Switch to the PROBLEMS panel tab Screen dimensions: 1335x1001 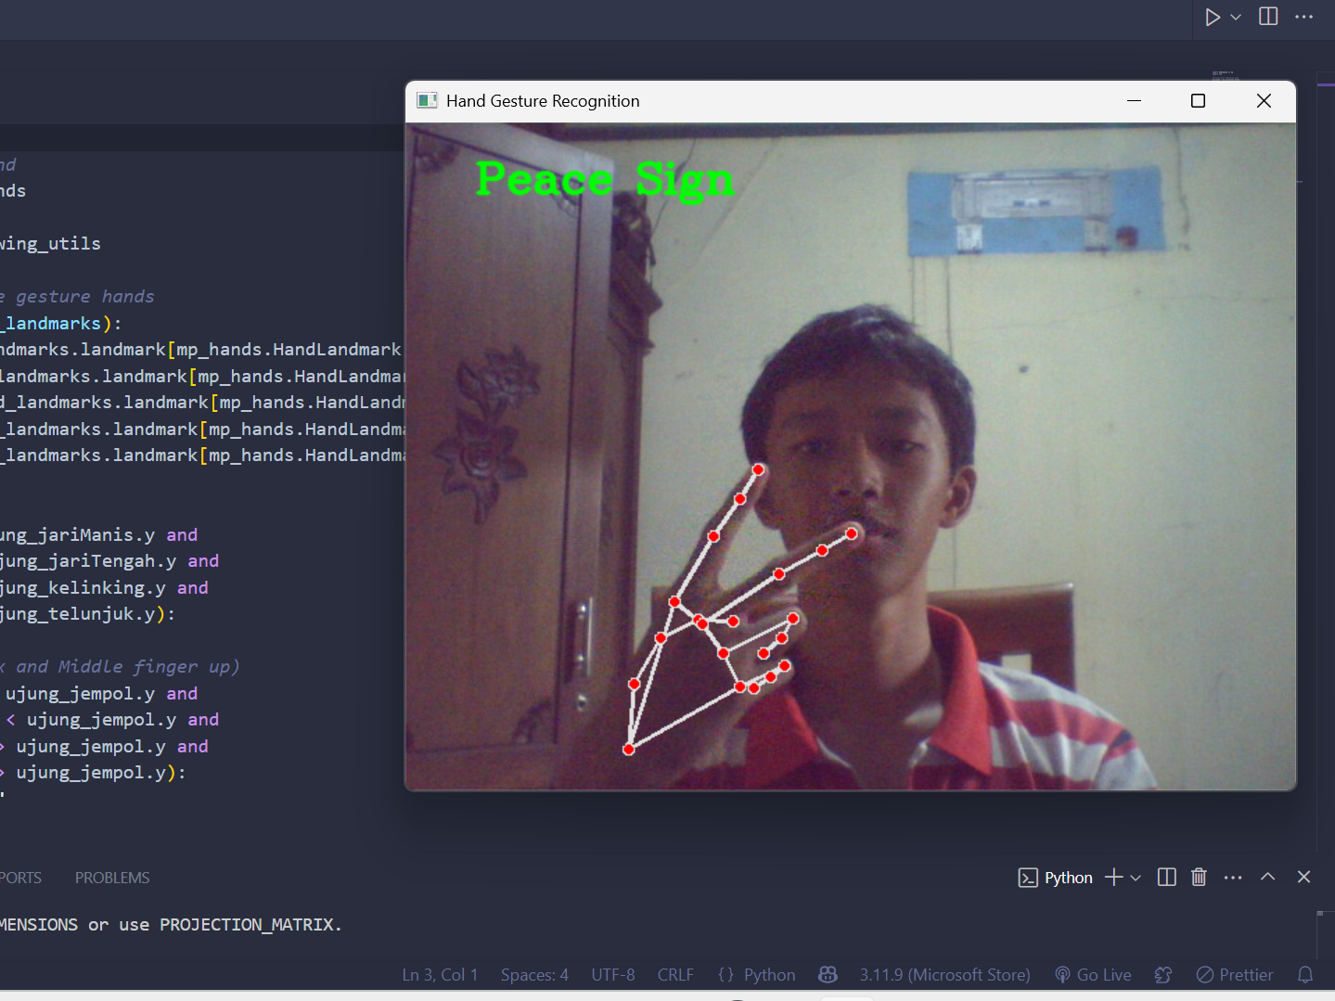coord(112,878)
